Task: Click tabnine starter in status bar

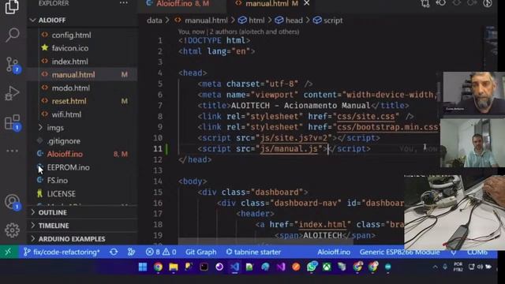Action: tap(253, 252)
